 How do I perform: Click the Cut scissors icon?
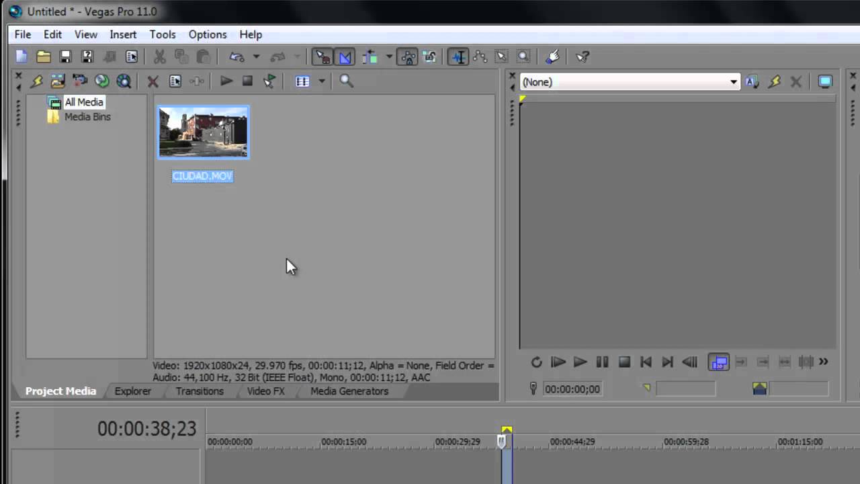click(160, 57)
